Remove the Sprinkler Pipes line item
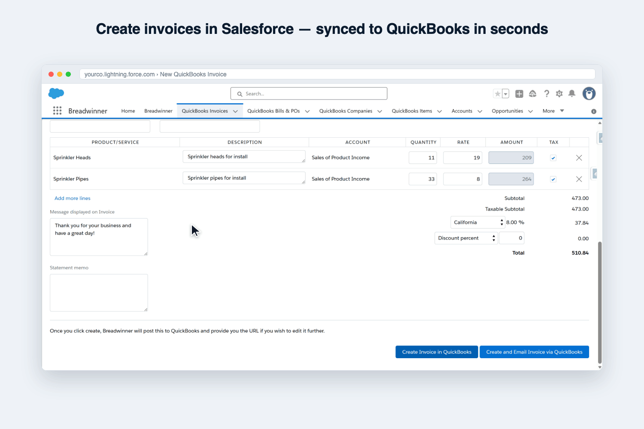Viewport: 644px width, 429px height. [579, 179]
